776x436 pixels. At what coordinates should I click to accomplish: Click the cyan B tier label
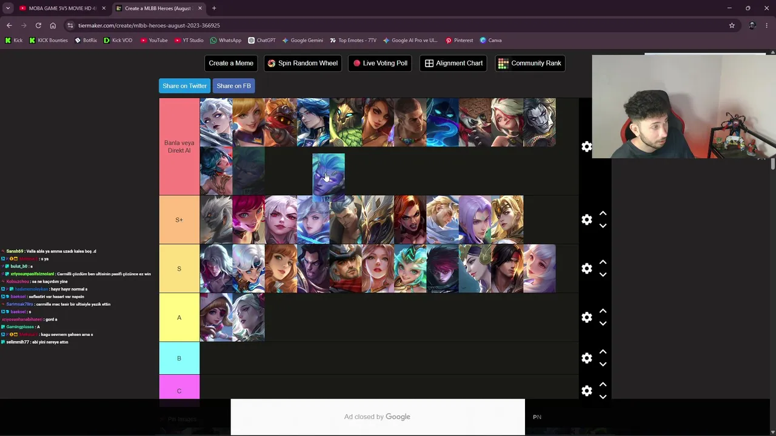(x=179, y=358)
